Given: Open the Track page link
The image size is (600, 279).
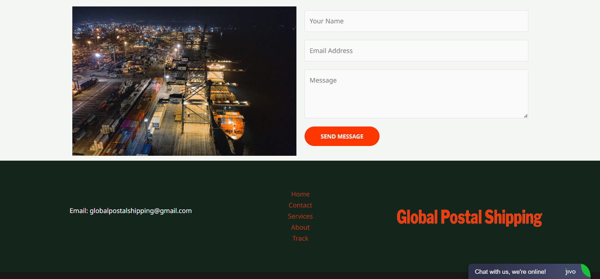Looking at the screenshot, I should pyautogui.click(x=300, y=239).
